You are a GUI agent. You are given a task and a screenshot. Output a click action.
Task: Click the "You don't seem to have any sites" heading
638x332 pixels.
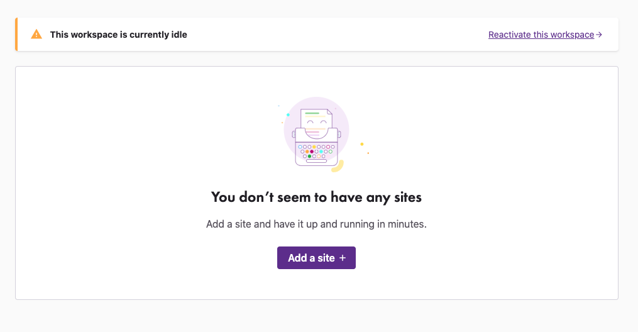[x=316, y=197]
